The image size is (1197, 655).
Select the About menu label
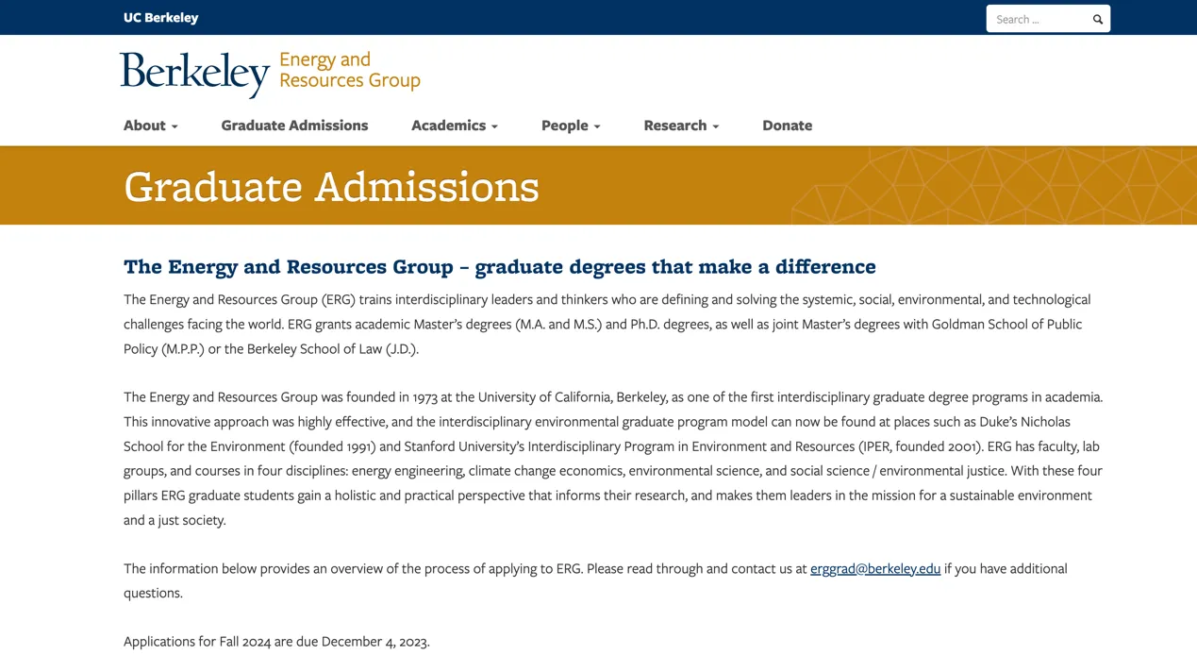(144, 126)
